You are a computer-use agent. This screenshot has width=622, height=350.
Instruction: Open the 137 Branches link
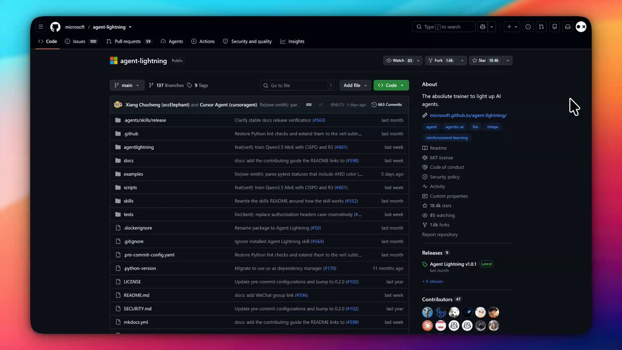tap(166, 86)
